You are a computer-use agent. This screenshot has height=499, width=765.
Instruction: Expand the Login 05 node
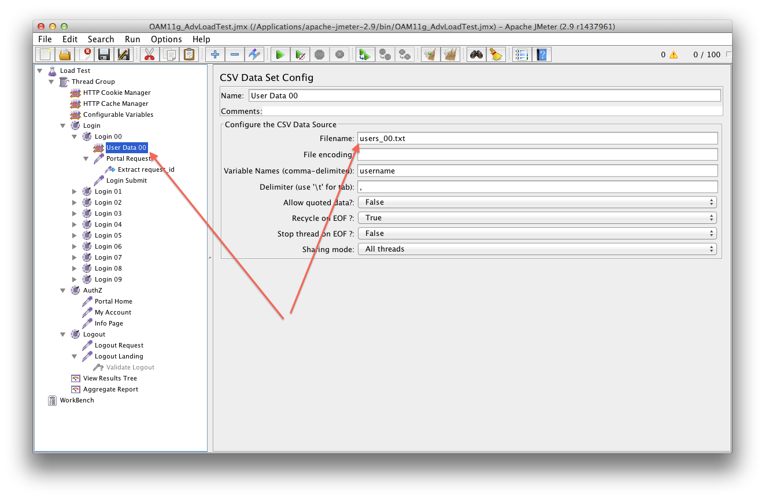click(x=75, y=235)
